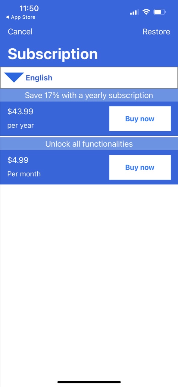Tap the Wi-Fi status icon

[146, 12]
